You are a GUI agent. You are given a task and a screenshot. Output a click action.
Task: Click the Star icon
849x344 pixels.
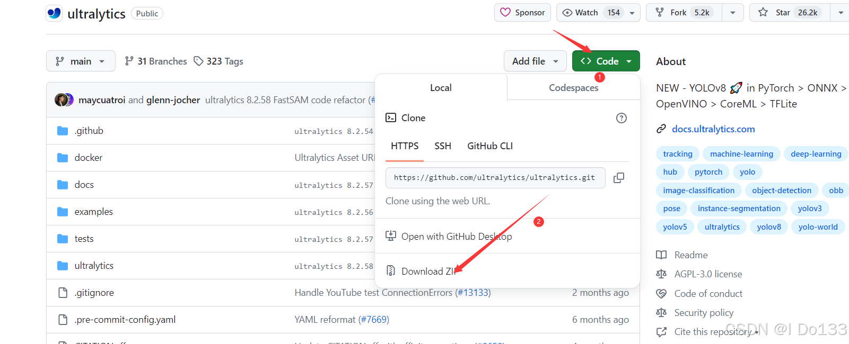(763, 12)
